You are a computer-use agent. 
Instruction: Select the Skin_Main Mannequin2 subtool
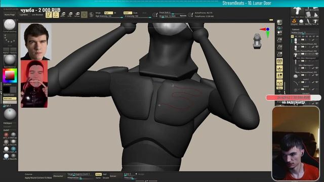(x=305, y=56)
